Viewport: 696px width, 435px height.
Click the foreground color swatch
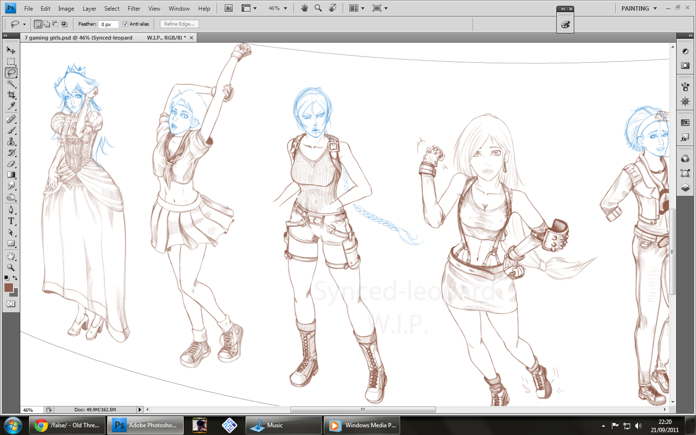8,288
